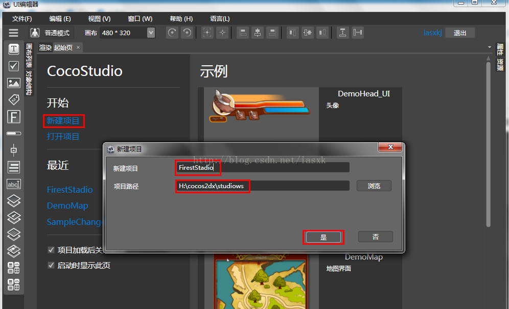Open the 画布列表 side panel tab

[x=29, y=56]
